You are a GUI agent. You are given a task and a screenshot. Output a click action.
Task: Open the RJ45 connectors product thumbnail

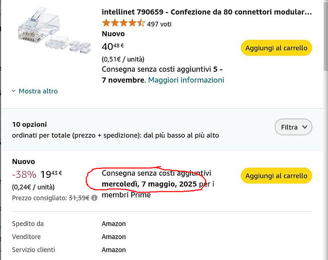pos(54,30)
